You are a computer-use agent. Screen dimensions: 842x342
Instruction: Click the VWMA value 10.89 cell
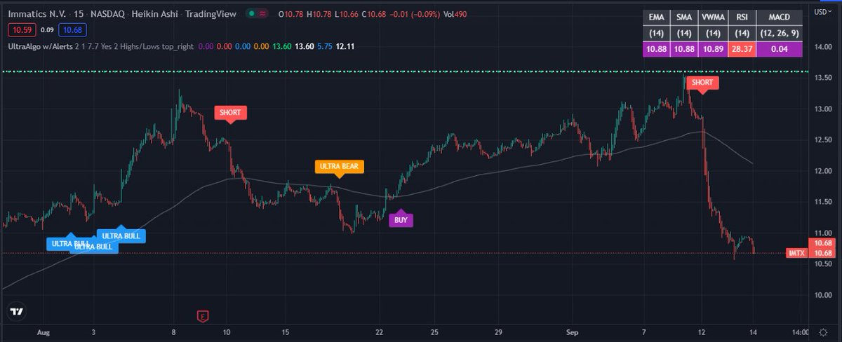tap(714, 50)
